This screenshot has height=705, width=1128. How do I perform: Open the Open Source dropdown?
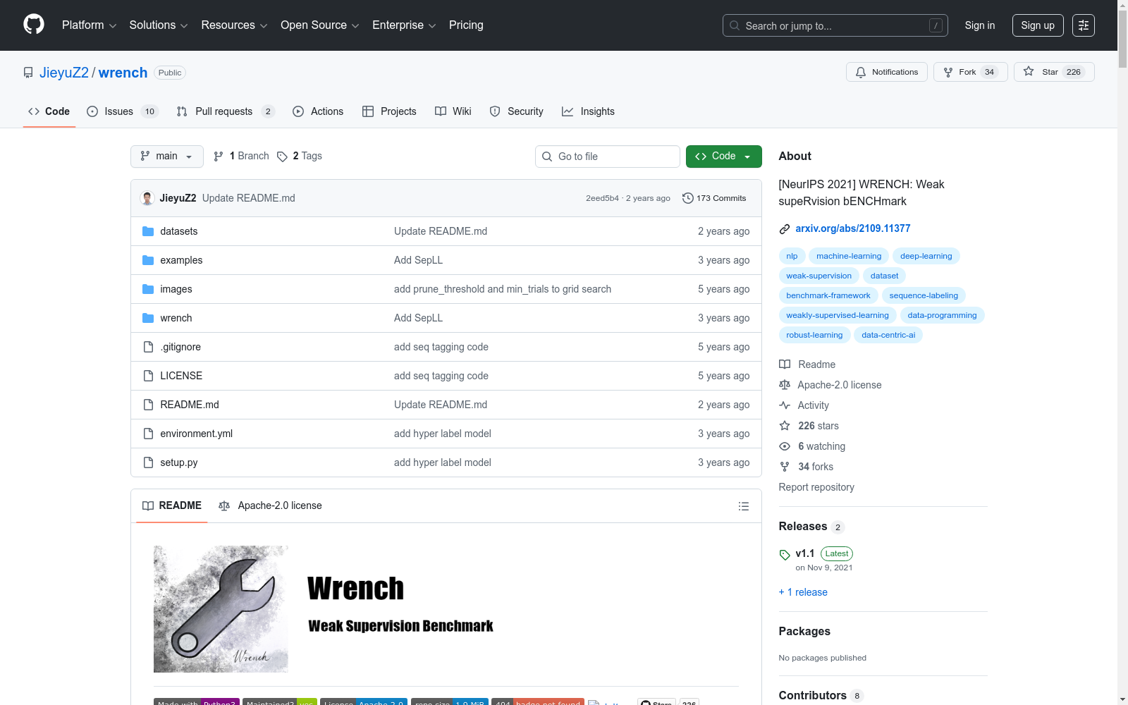pos(320,25)
